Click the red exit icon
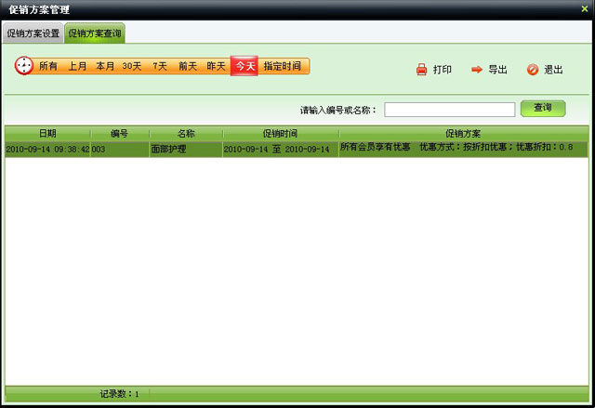This screenshot has width=595, height=408. click(x=532, y=70)
